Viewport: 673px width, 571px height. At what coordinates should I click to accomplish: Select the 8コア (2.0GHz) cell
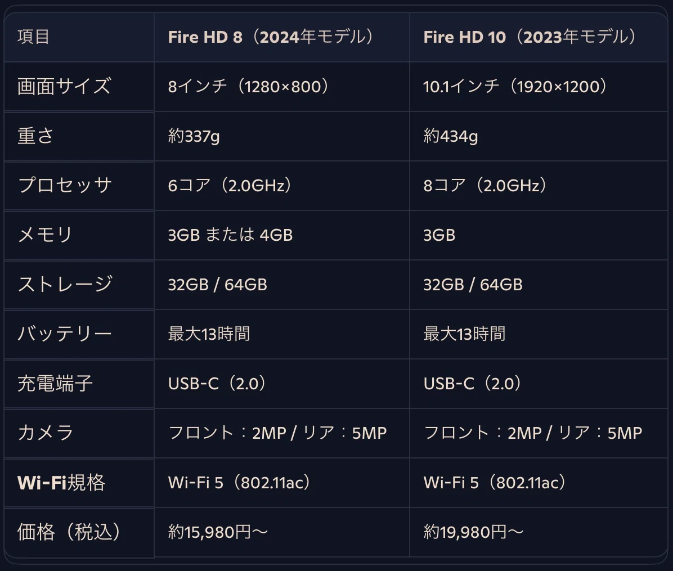coord(538,186)
